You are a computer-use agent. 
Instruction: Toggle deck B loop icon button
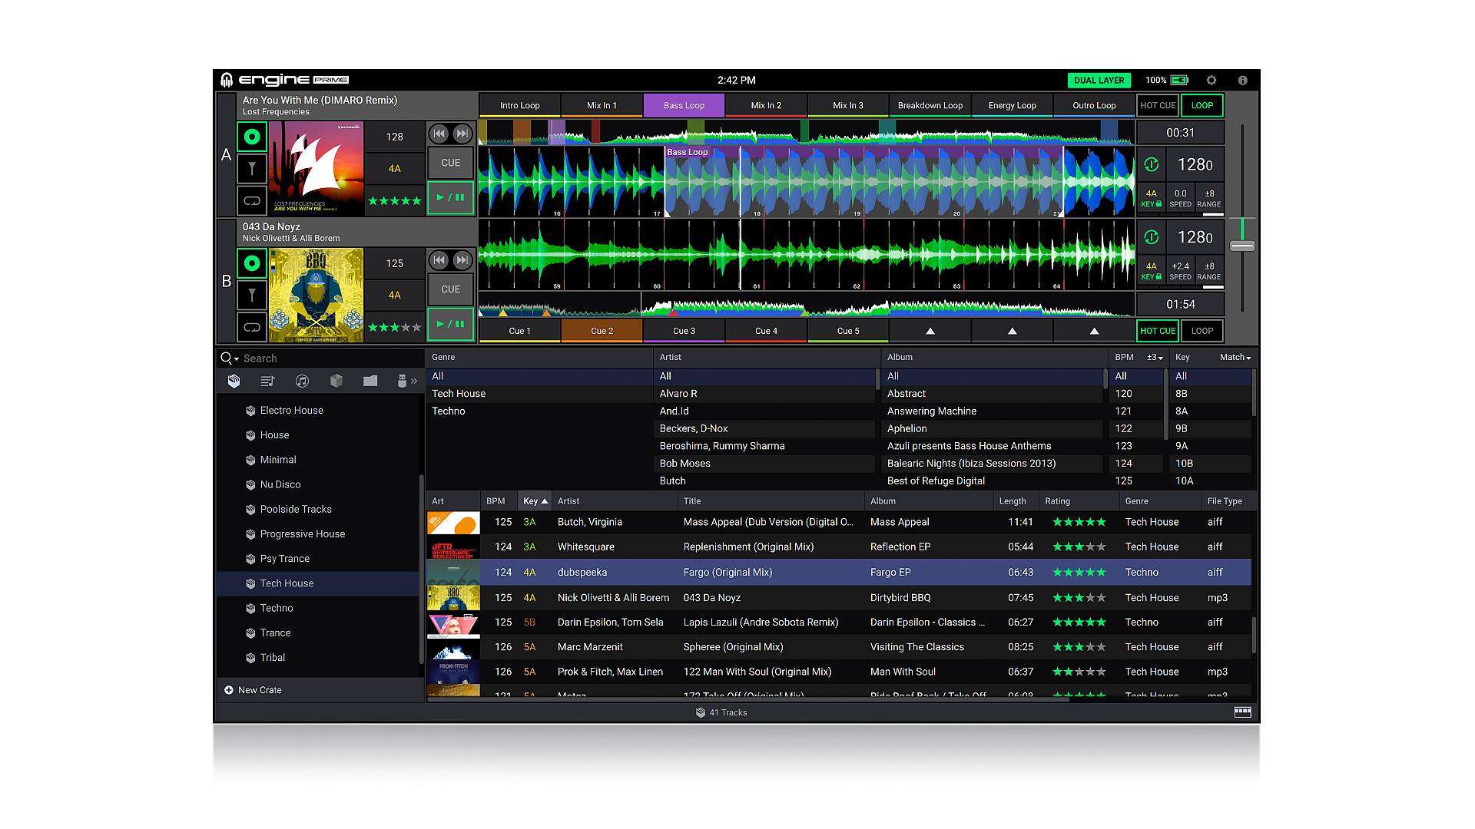pyautogui.click(x=252, y=327)
